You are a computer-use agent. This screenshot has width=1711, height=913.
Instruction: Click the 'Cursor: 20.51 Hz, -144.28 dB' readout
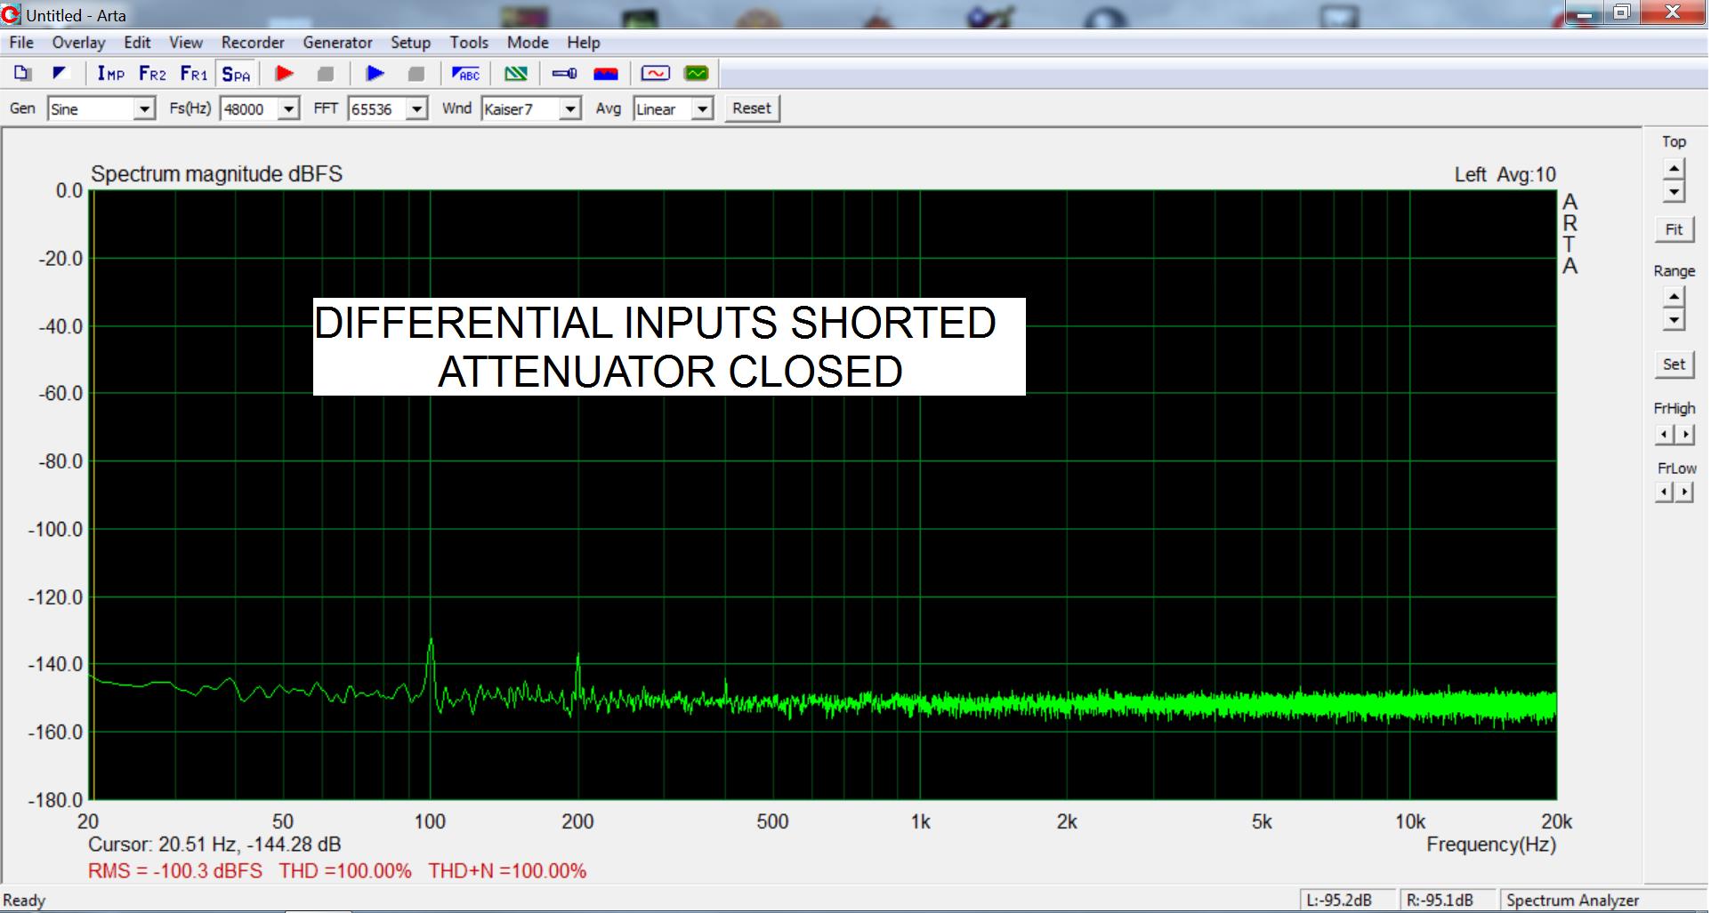point(214,845)
